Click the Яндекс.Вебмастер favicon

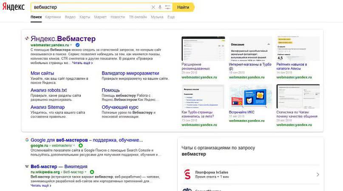tap(27, 39)
